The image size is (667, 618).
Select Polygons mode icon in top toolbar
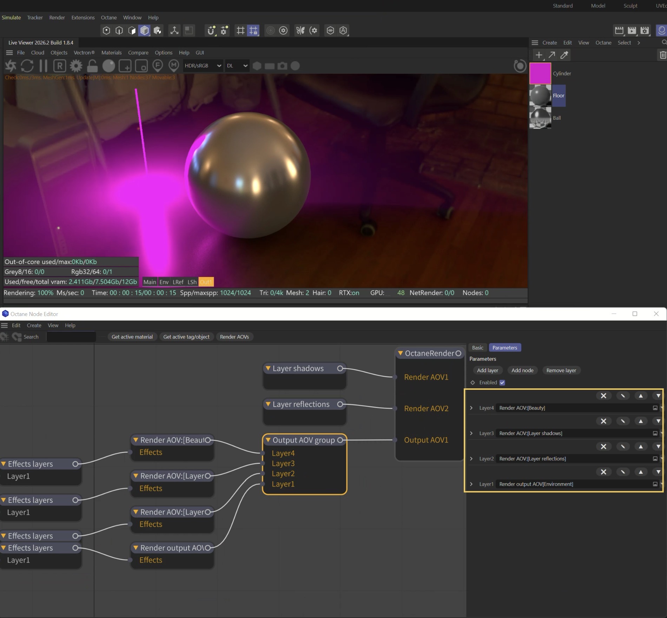coord(132,31)
